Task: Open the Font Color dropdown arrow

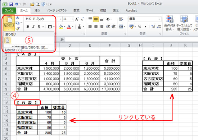Action: pyautogui.click(x=73, y=27)
